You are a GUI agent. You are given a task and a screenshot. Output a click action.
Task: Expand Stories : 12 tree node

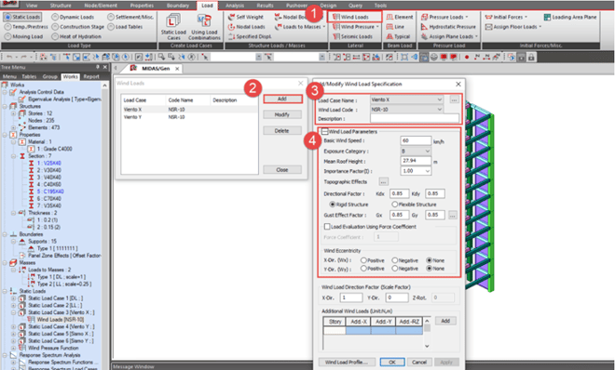[x=13, y=113]
